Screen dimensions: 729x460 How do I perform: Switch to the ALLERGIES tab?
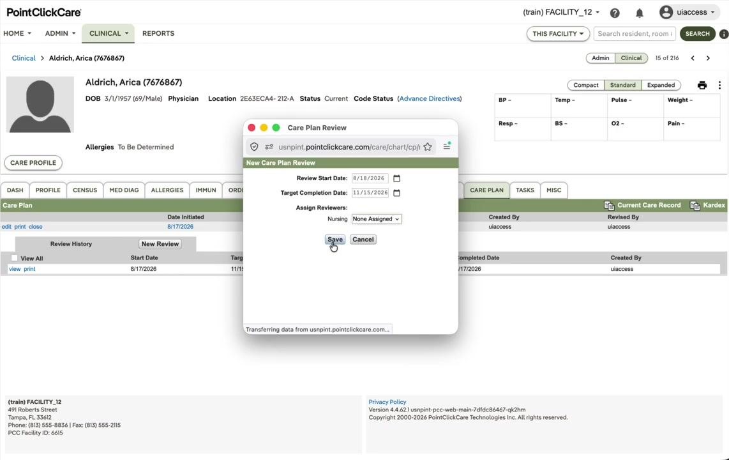pos(167,190)
